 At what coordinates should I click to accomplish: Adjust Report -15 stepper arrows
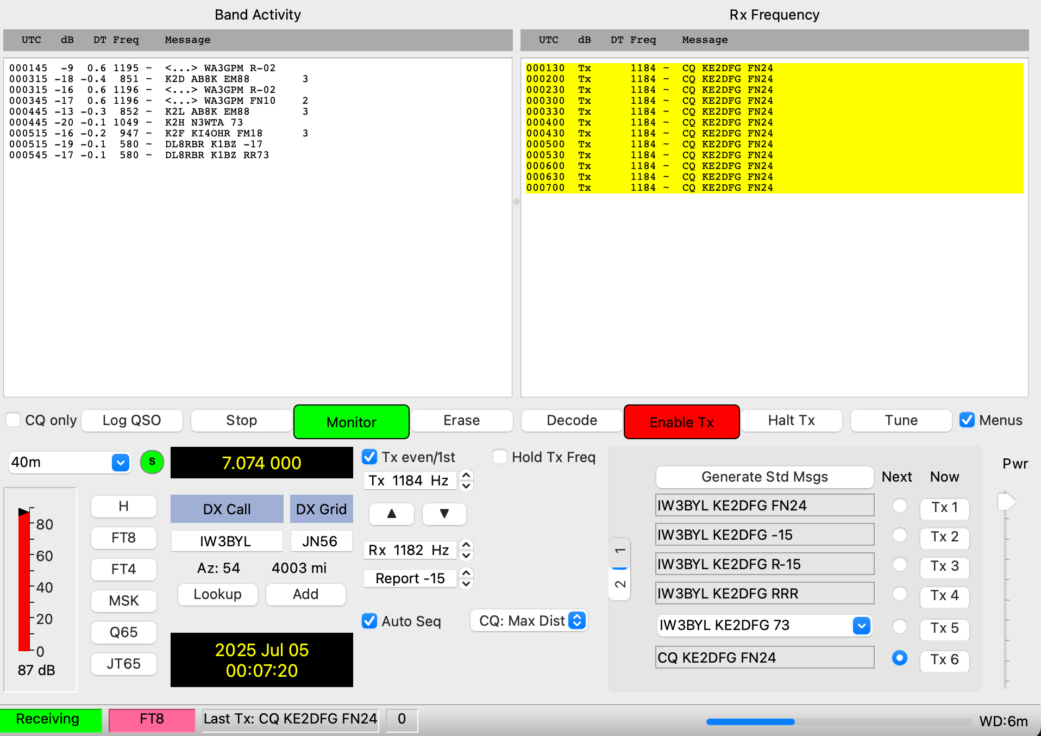tap(466, 578)
